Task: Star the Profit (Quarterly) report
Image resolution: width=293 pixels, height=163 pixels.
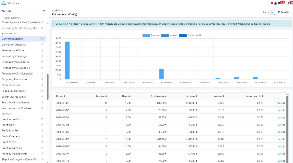Action: [x=42, y=136]
